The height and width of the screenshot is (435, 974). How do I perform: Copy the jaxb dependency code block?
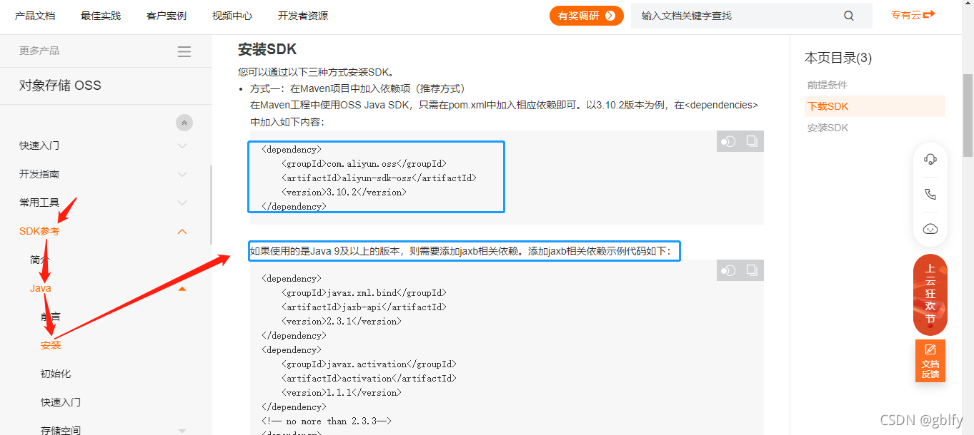click(752, 270)
